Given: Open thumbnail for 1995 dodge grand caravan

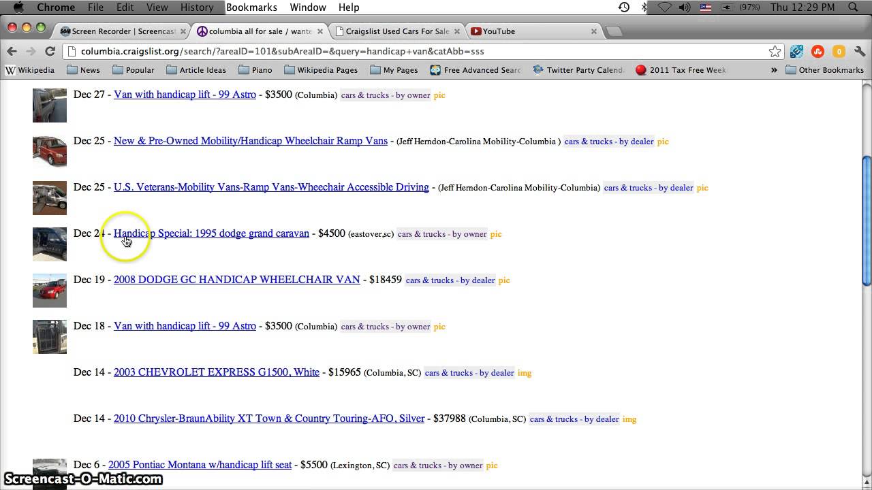Looking at the screenshot, I should click(x=50, y=244).
